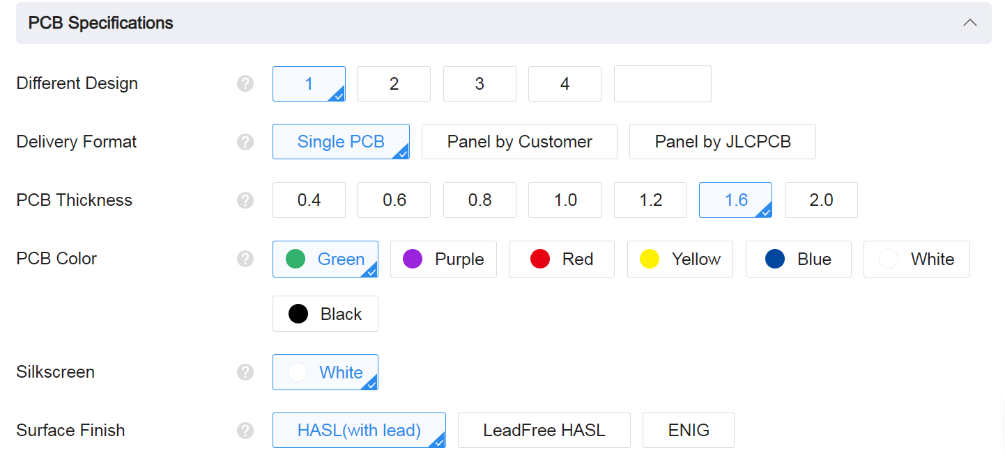Click the PCB Specifications header
This screenshot has height=457, width=1005.
100,22
